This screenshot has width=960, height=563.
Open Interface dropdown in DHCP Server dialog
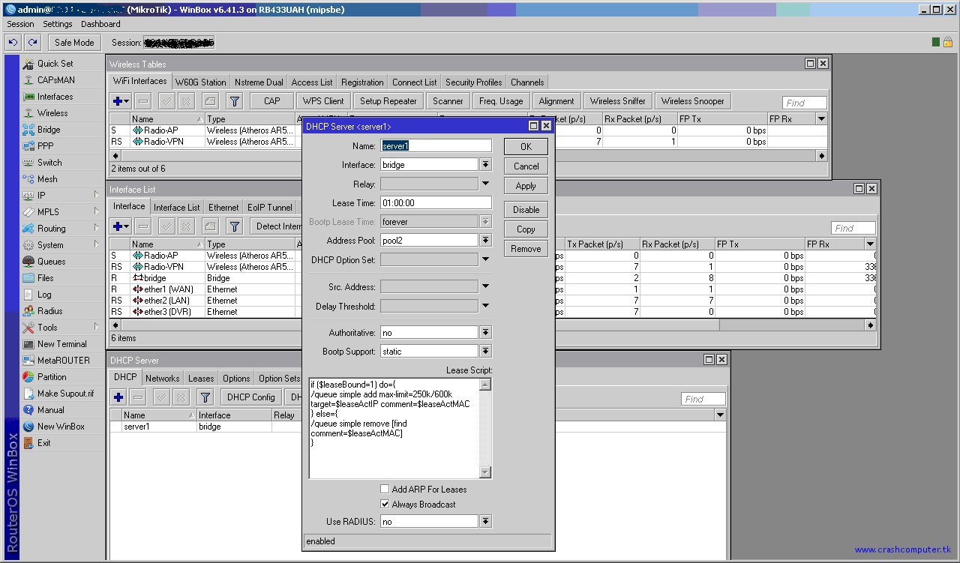(x=486, y=165)
